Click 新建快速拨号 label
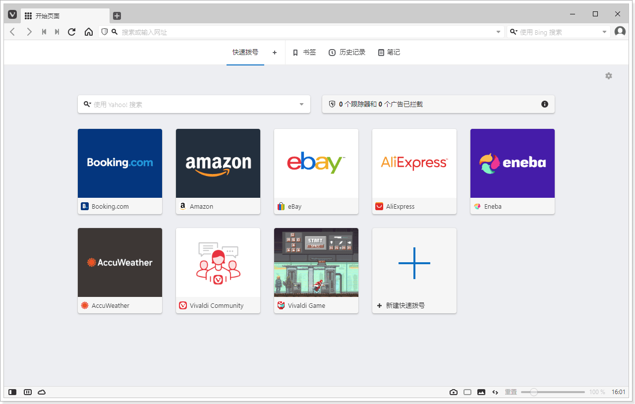635x404 pixels. (x=405, y=305)
